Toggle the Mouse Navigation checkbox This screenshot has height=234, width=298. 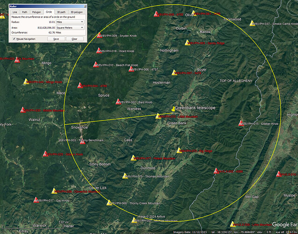14,39
